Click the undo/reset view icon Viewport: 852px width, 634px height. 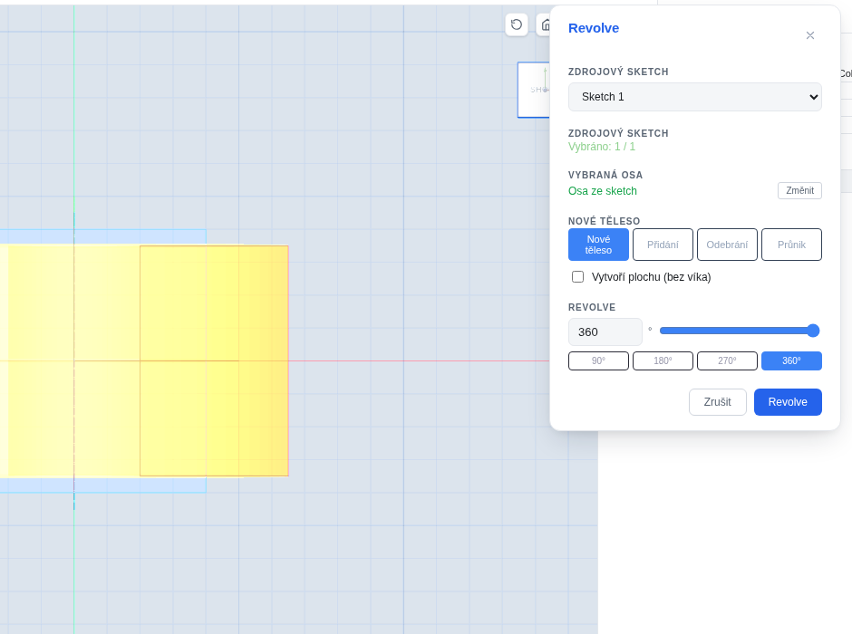pos(517,24)
